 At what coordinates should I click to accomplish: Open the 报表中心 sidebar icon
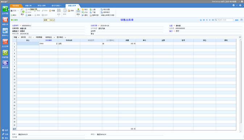pyautogui.click(x=5, y=31)
